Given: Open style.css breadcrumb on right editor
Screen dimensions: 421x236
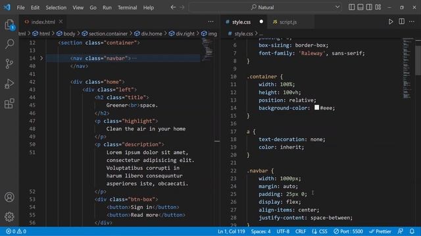Looking at the screenshot, I should tap(241, 33).
